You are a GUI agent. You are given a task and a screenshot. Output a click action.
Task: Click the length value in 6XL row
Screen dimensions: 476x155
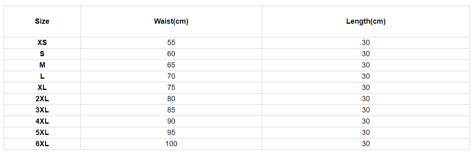point(366,144)
